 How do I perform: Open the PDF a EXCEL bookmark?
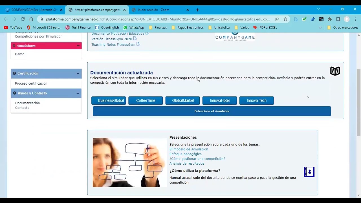coord(265,28)
